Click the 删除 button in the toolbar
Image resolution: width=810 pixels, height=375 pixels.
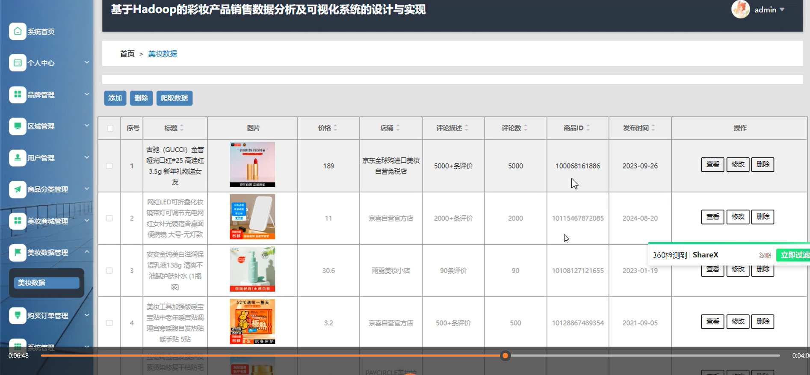tap(141, 98)
